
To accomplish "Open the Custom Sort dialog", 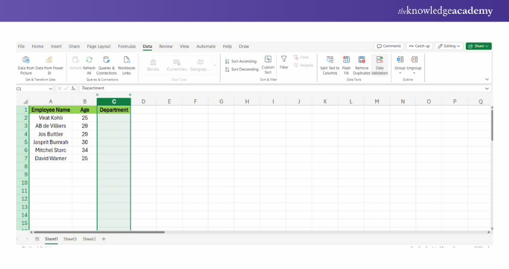I will [268, 59].
